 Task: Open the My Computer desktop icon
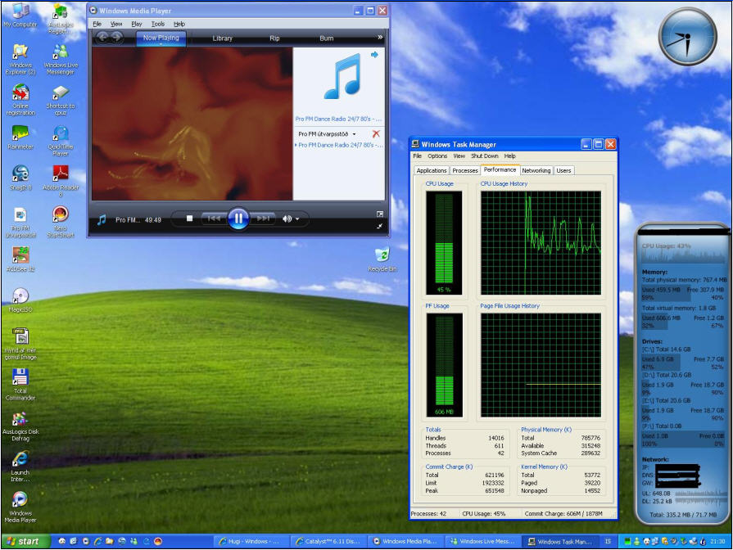[20, 15]
